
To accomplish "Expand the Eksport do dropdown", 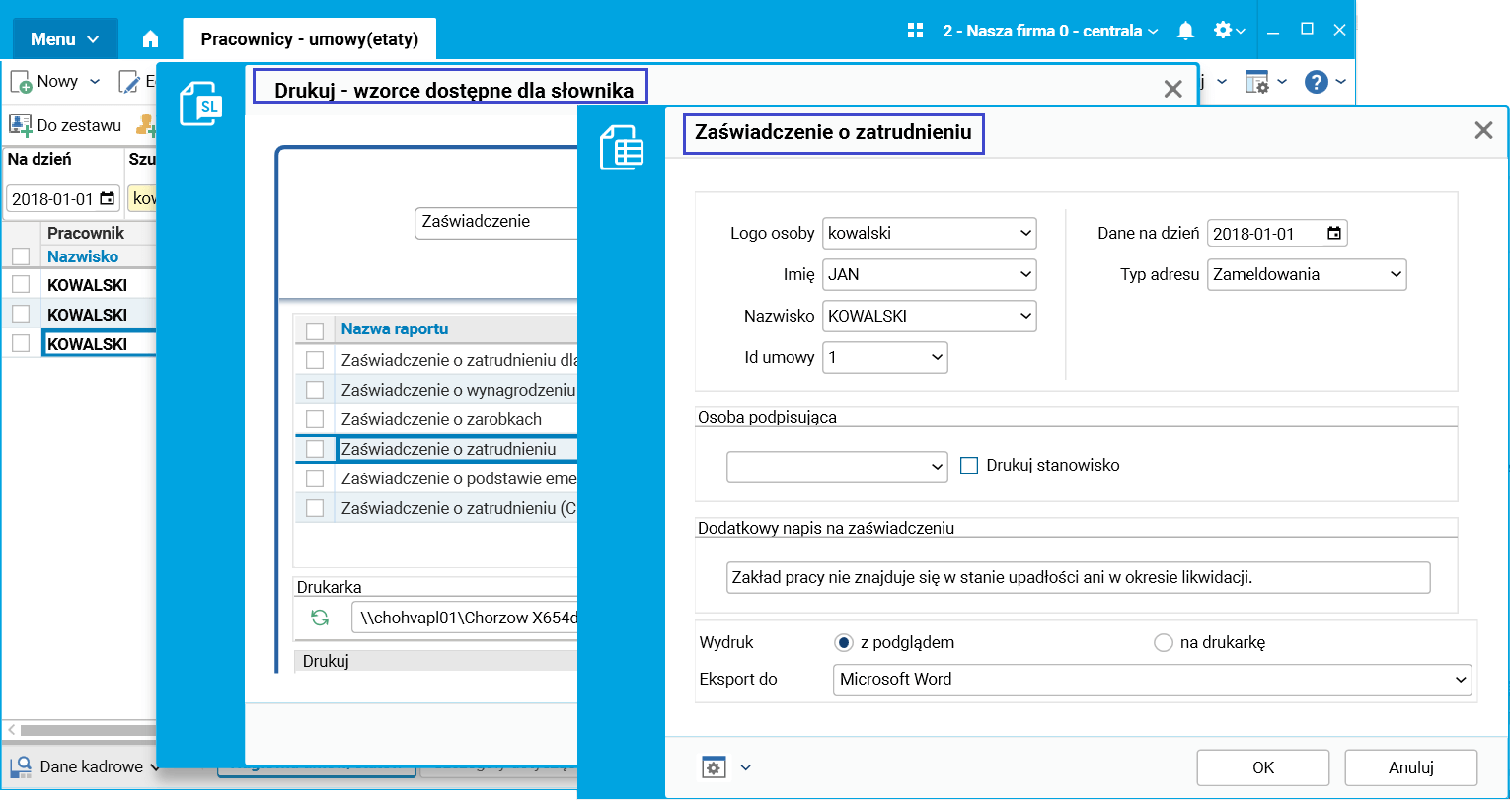I will point(1461,680).
